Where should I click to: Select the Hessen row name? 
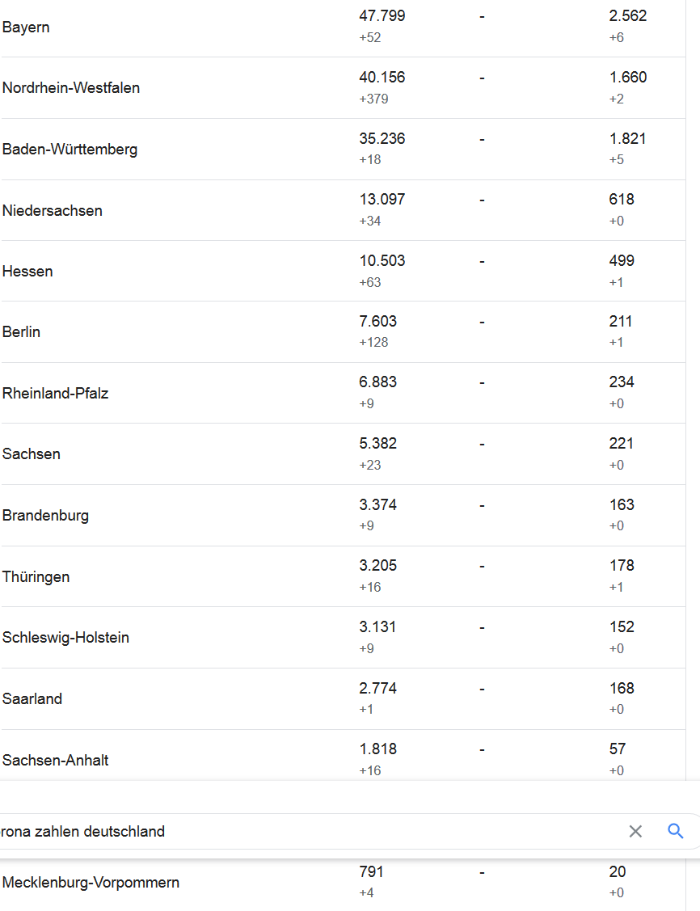point(27,272)
